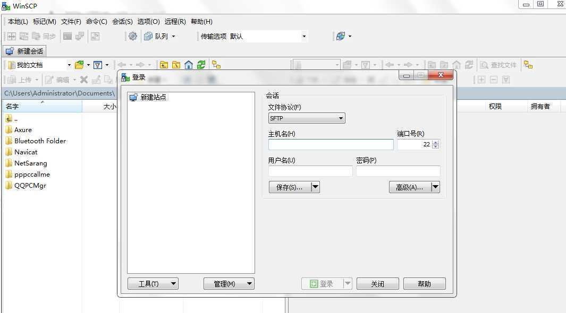
Task: Click the compare directories icon in the top toolbar
Action: 12,36
